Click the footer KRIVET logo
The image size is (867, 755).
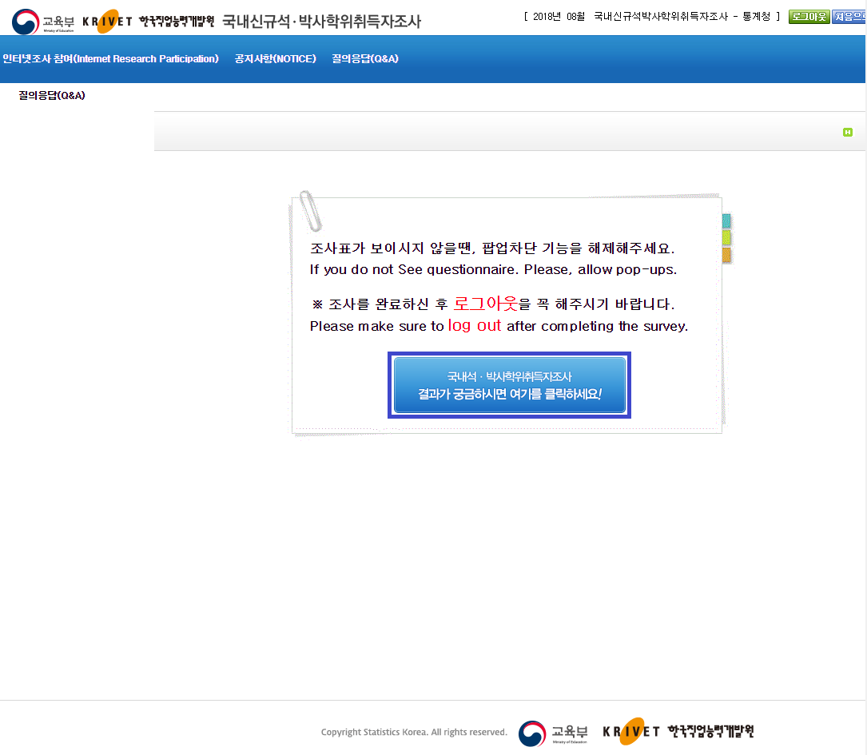pyautogui.click(x=631, y=731)
